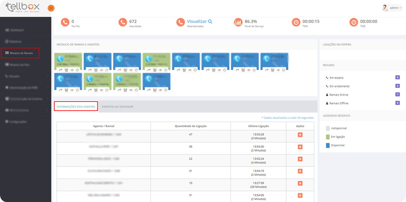Click the orange hamburger menu toggle button
The image size is (406, 202).
[x=51, y=8]
